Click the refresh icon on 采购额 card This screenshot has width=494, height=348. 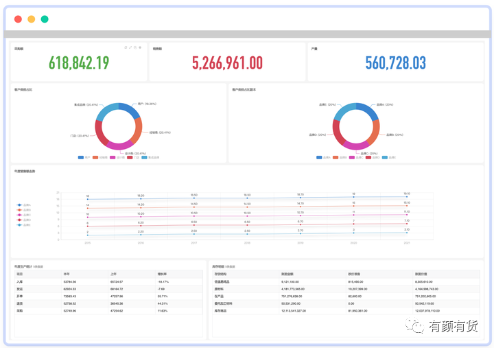126,47
